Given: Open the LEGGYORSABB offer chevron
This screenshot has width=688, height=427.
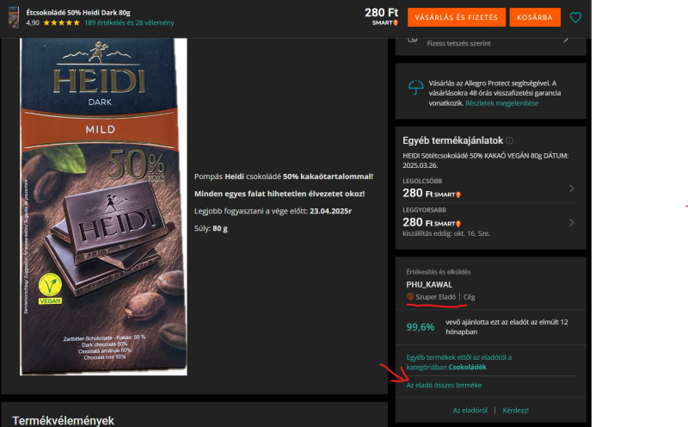Looking at the screenshot, I should [x=571, y=223].
